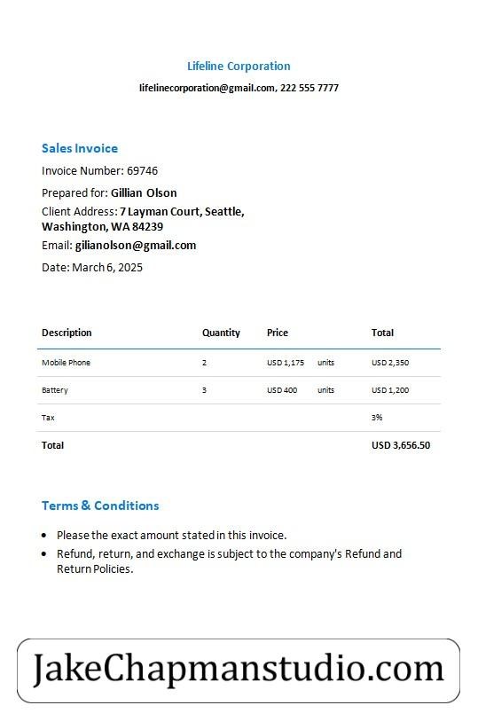Screen dimensions: 478x721
Task: Click the JakeChapmanstudio.com watermark banner
Action: click(239, 670)
